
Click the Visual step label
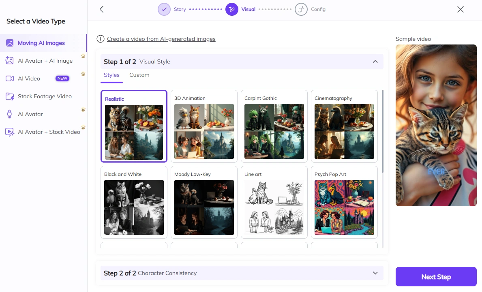pyautogui.click(x=248, y=9)
